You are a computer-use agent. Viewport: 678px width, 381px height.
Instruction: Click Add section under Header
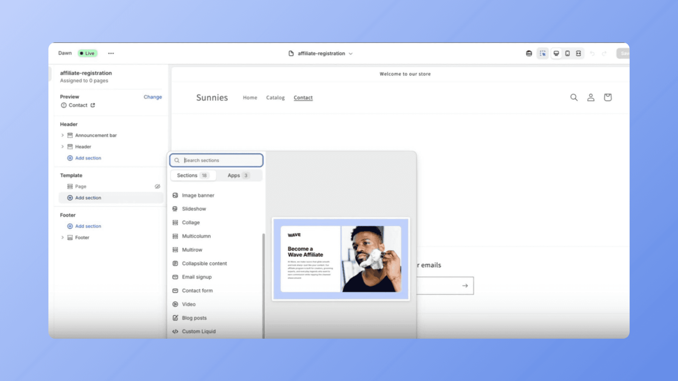[84, 158]
